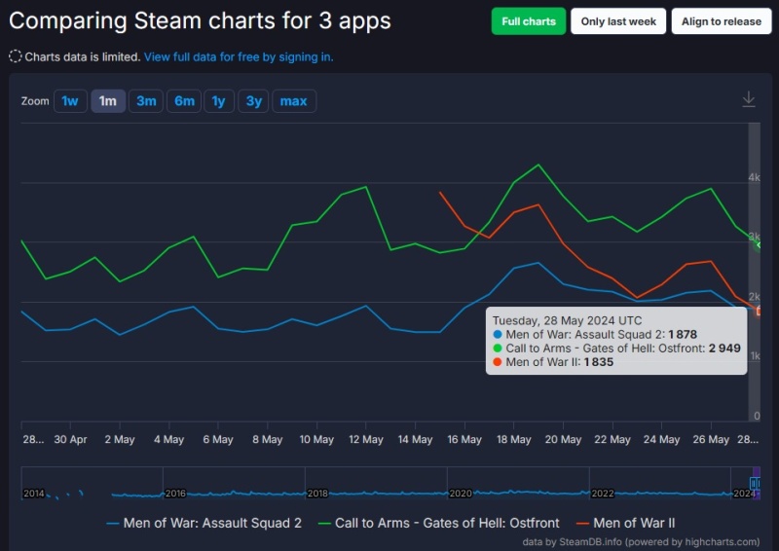Click the 4k y-axis label
779x551 pixels.
click(754, 177)
